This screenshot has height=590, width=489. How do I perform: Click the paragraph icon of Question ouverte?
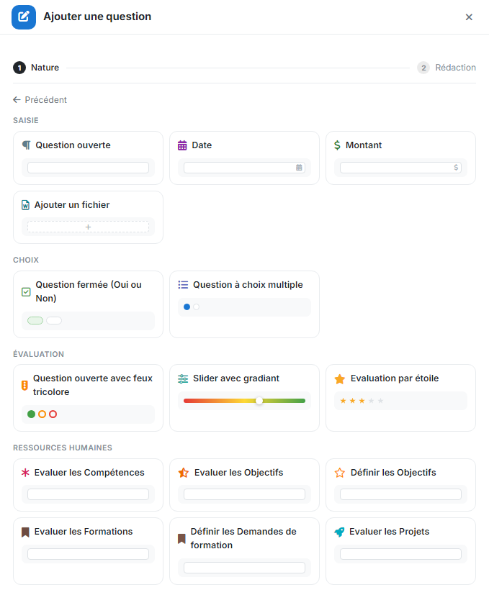coord(27,145)
